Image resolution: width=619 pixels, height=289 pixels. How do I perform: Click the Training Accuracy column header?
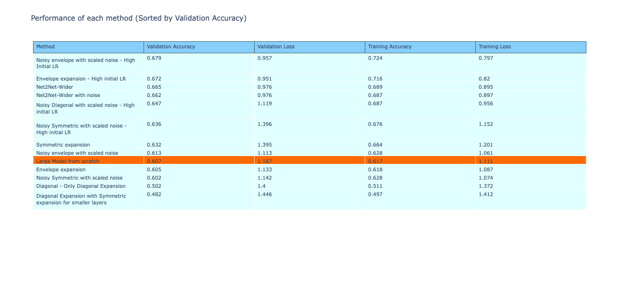[x=390, y=47]
